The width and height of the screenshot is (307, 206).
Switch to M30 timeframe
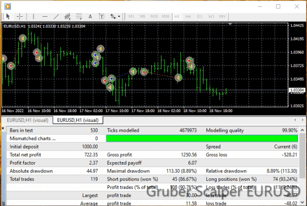pyautogui.click(x=166, y=16)
